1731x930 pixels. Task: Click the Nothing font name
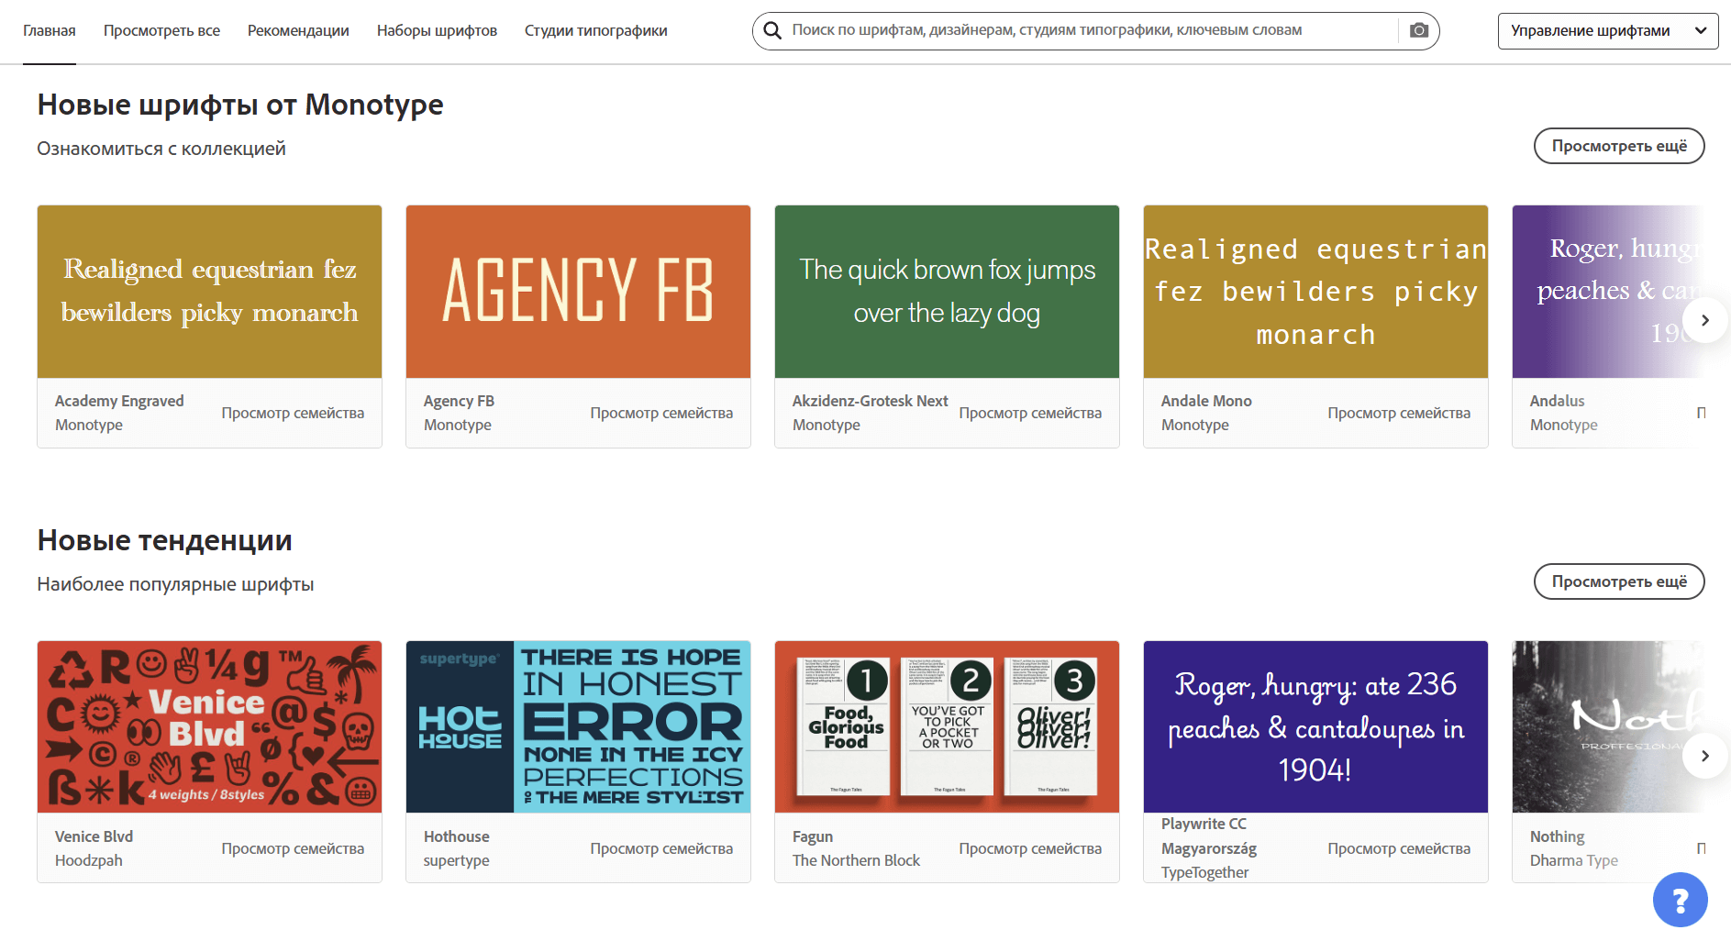1557,836
